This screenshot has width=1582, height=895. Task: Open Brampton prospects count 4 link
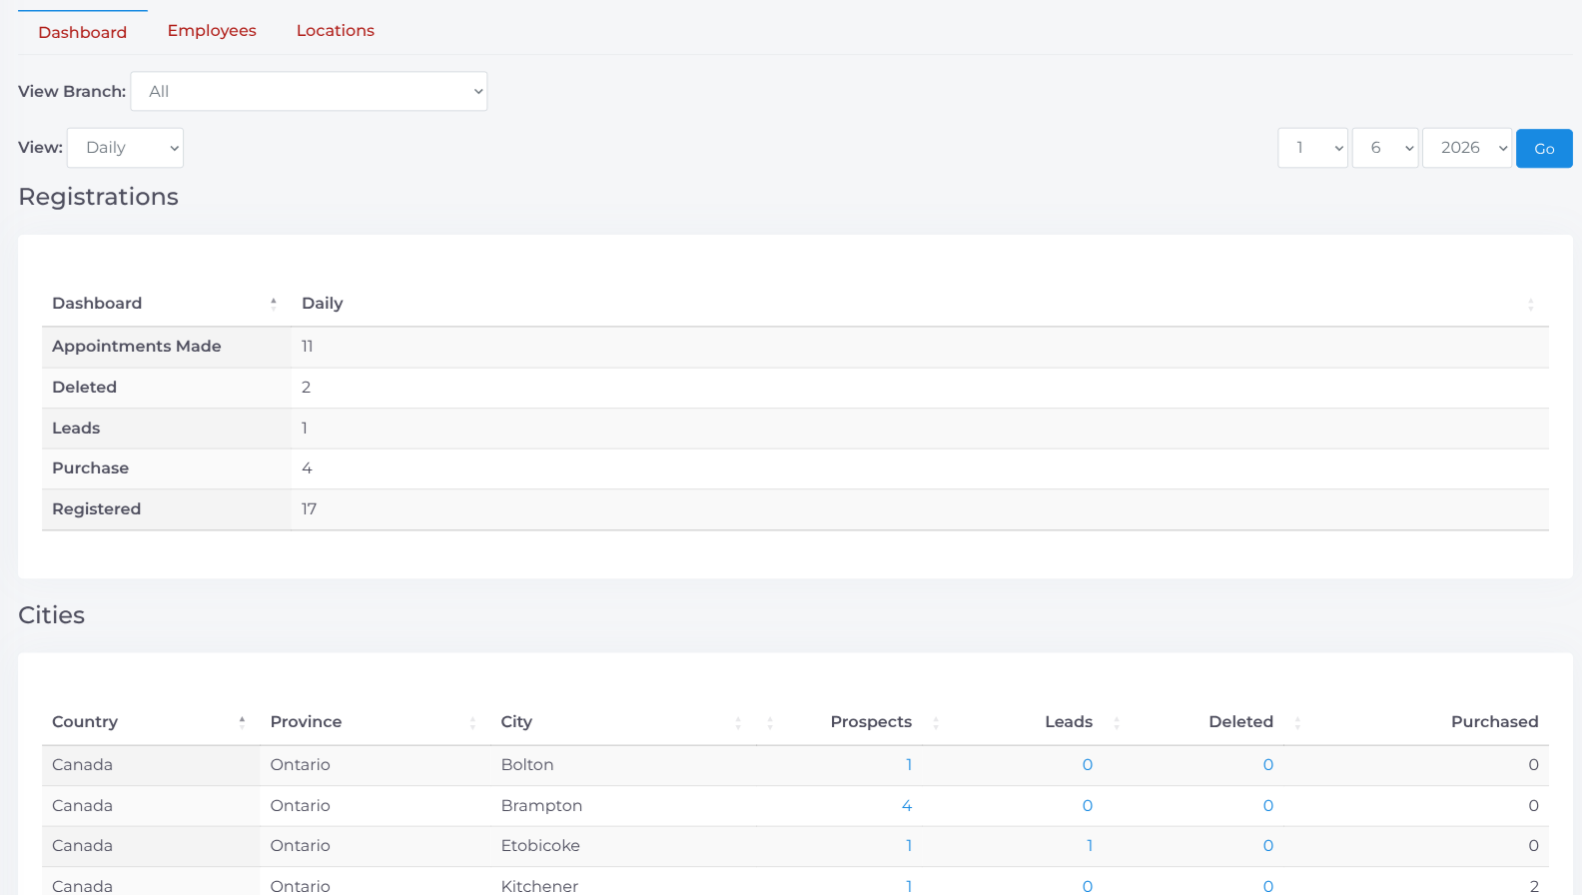click(x=907, y=806)
